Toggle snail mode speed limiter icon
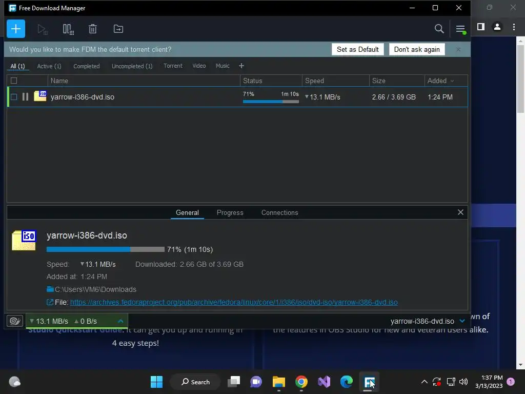The width and height of the screenshot is (525, 394). click(x=15, y=321)
